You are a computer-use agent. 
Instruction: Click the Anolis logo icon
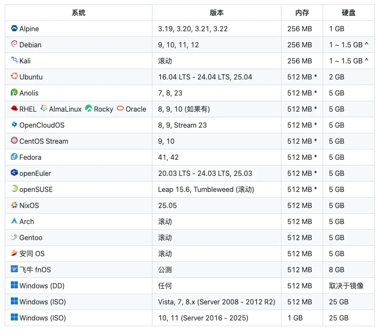coord(14,92)
